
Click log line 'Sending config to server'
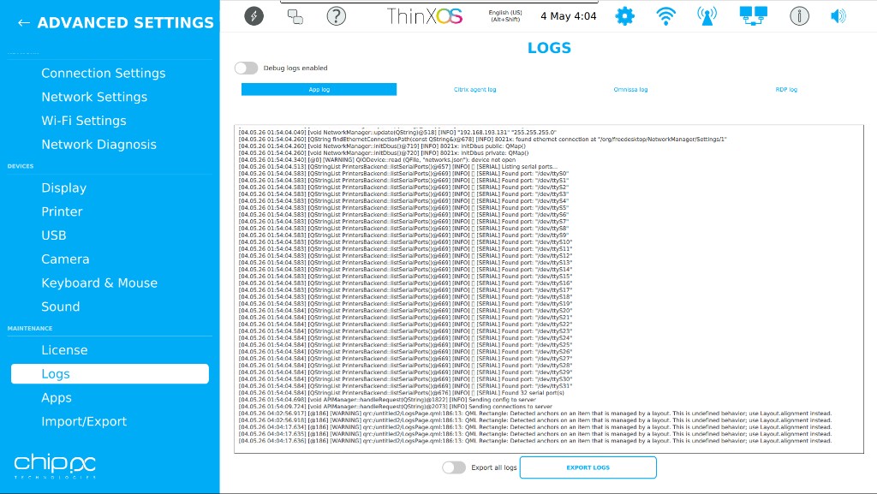388,400
